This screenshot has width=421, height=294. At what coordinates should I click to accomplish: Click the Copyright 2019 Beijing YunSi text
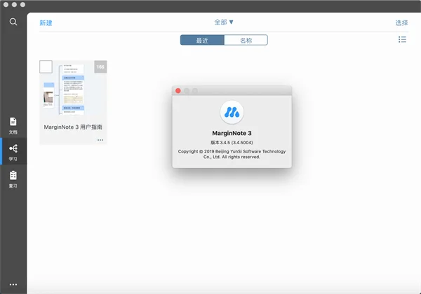click(x=232, y=154)
